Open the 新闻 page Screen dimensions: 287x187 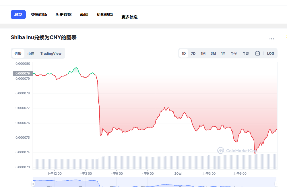tap(84, 14)
